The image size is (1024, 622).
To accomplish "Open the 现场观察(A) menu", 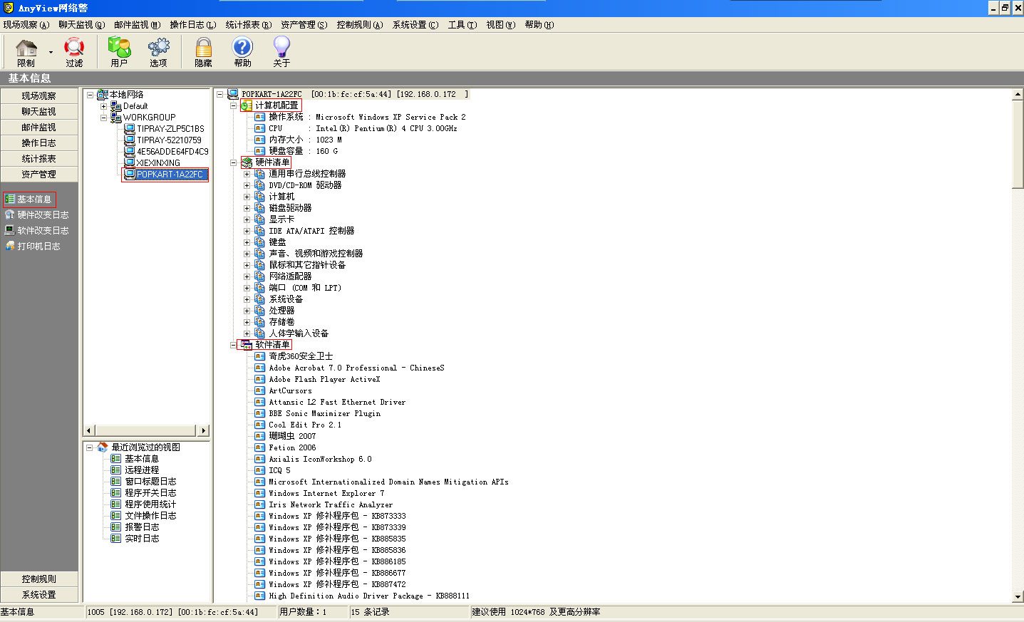I will click(26, 25).
